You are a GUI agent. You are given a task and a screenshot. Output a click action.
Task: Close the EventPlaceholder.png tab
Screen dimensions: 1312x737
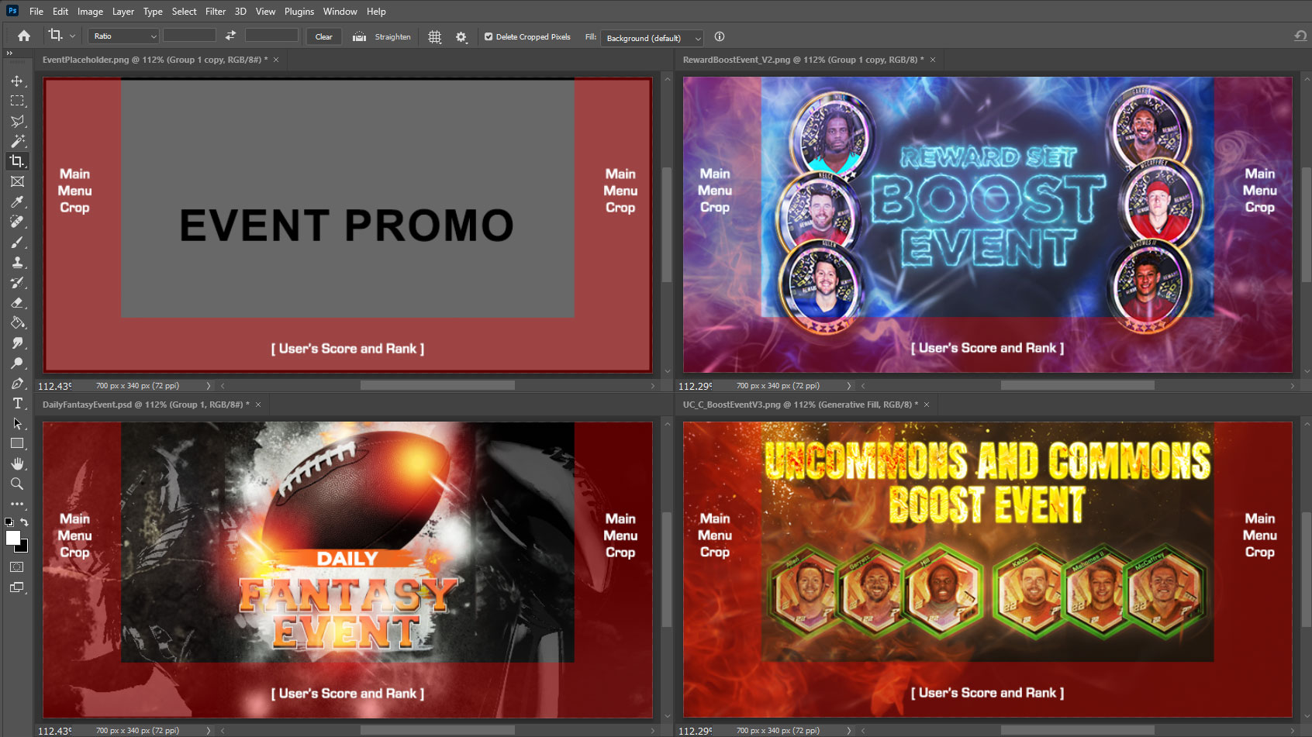click(276, 60)
